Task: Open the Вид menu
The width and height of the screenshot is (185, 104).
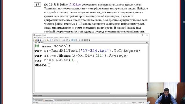Action: [45, 38]
